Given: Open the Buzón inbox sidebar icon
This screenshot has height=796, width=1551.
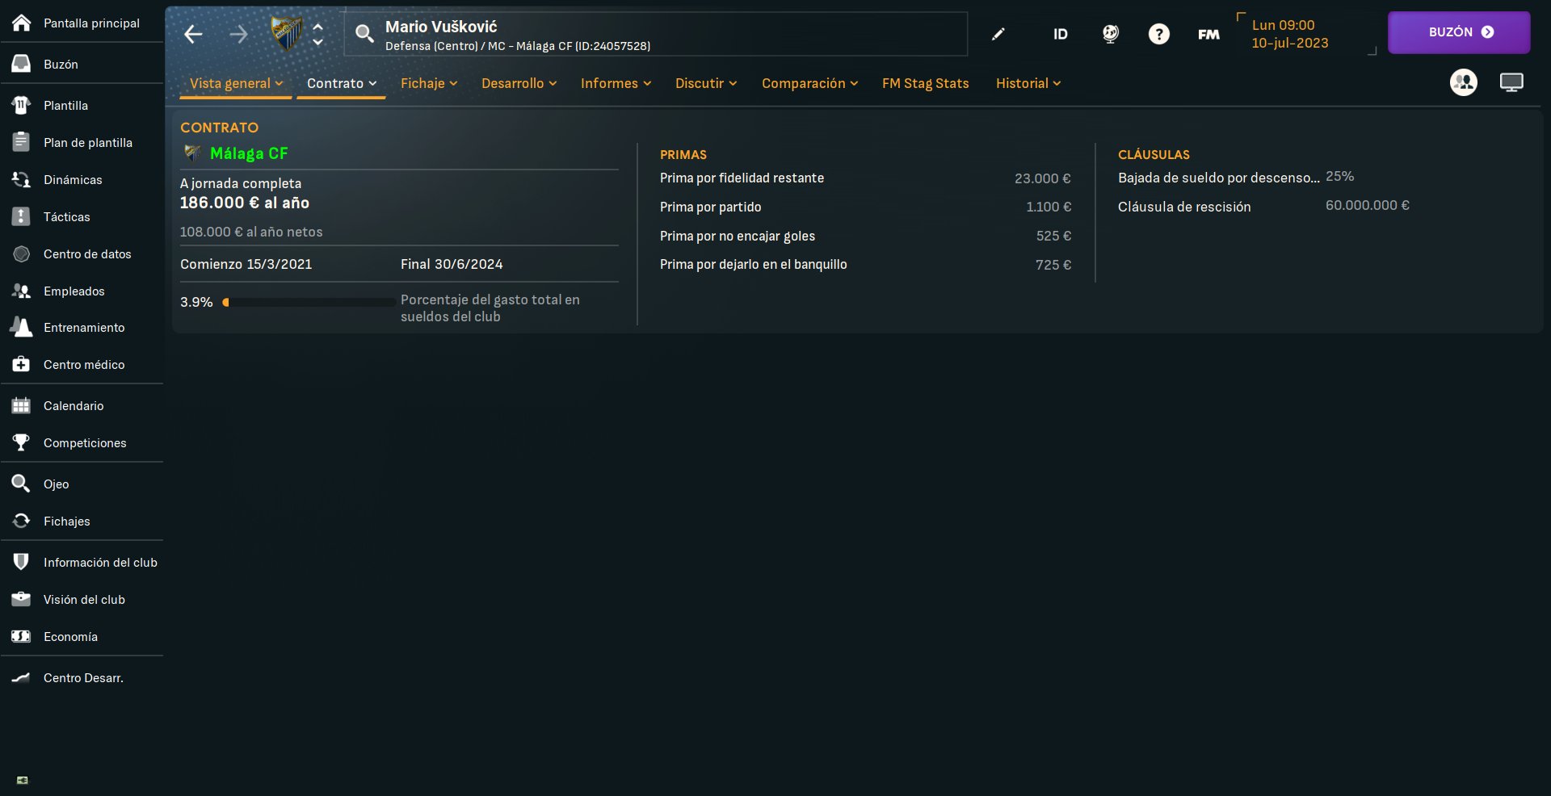Looking at the screenshot, I should [22, 64].
